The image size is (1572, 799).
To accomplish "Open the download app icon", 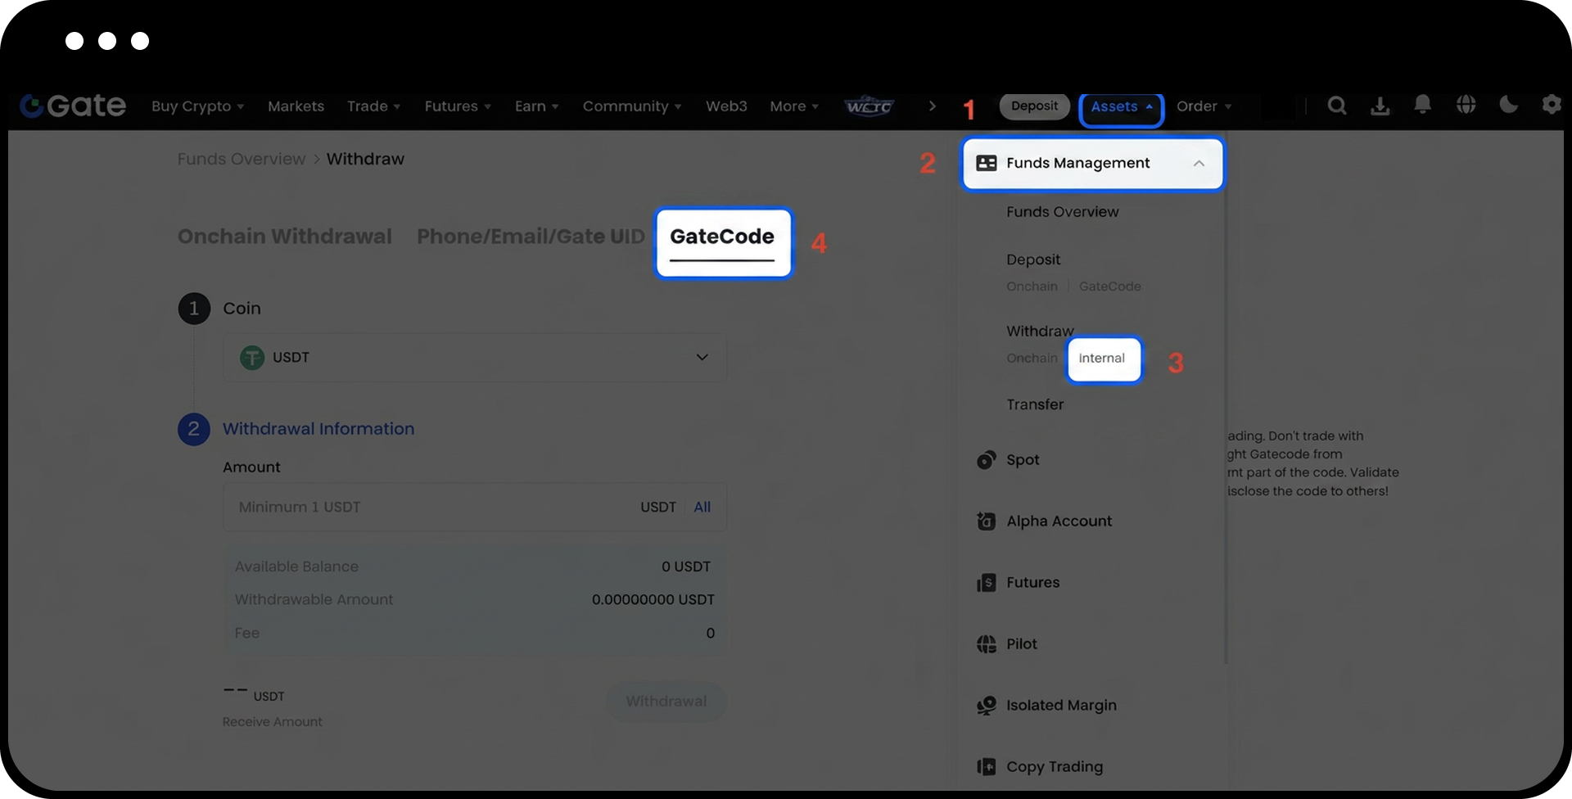I will [x=1380, y=106].
